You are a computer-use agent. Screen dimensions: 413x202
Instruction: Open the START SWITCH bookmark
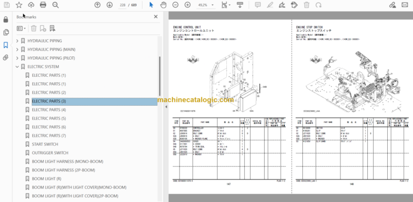(45, 144)
